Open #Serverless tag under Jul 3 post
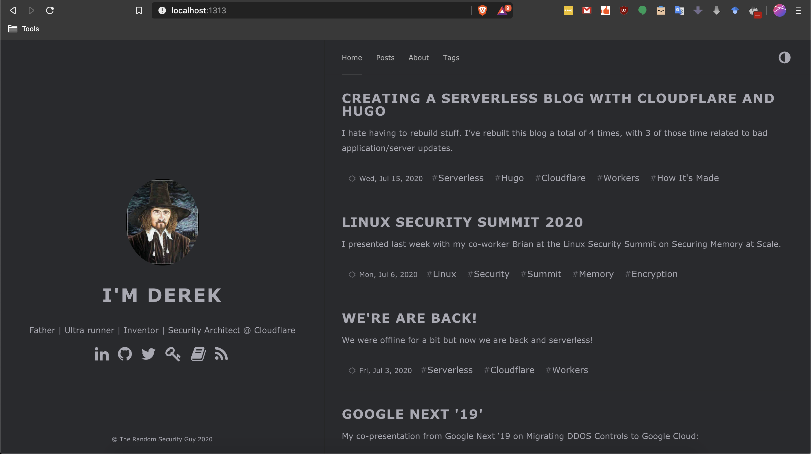Viewport: 811px width, 454px height. pyautogui.click(x=447, y=370)
